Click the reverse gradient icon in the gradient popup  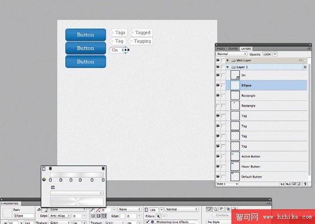click(x=53, y=187)
